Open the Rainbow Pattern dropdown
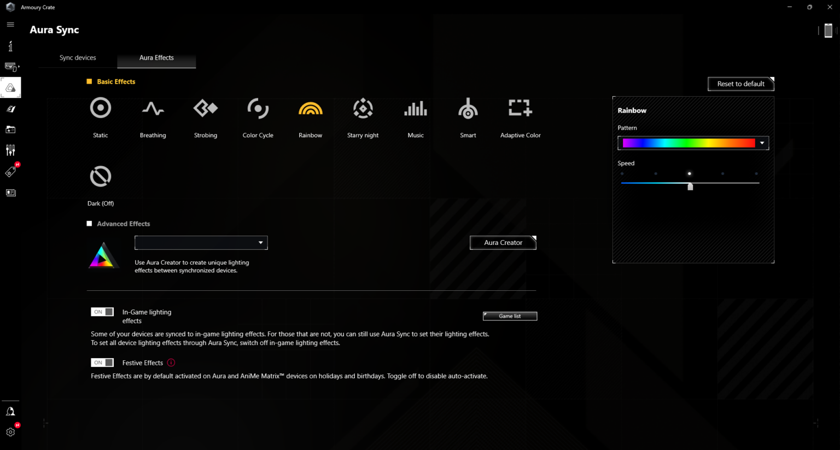Image resolution: width=840 pixels, height=450 pixels. (x=761, y=143)
